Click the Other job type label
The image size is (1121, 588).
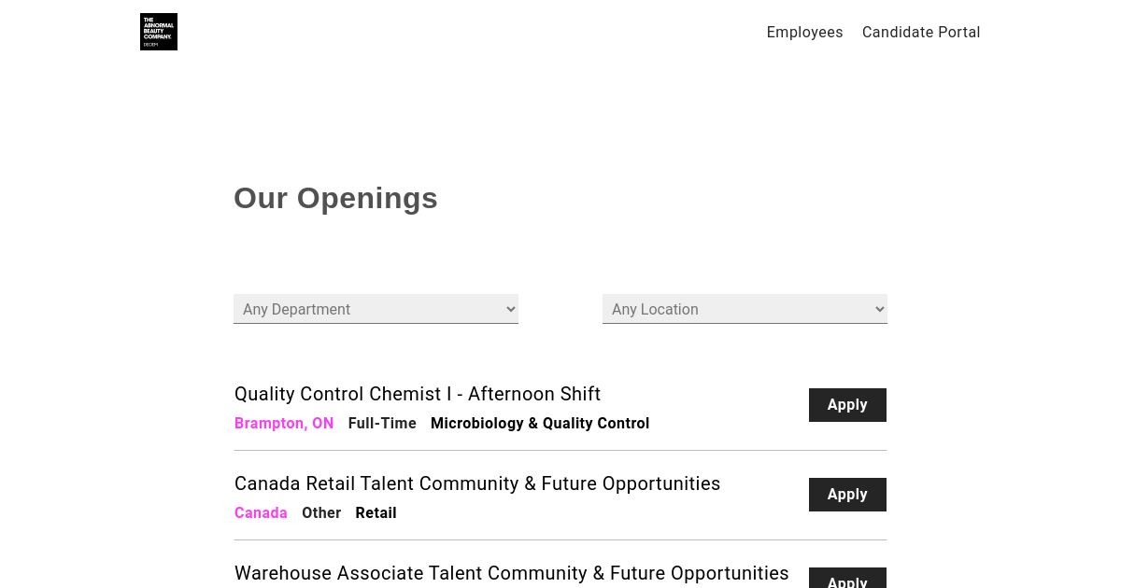321,513
